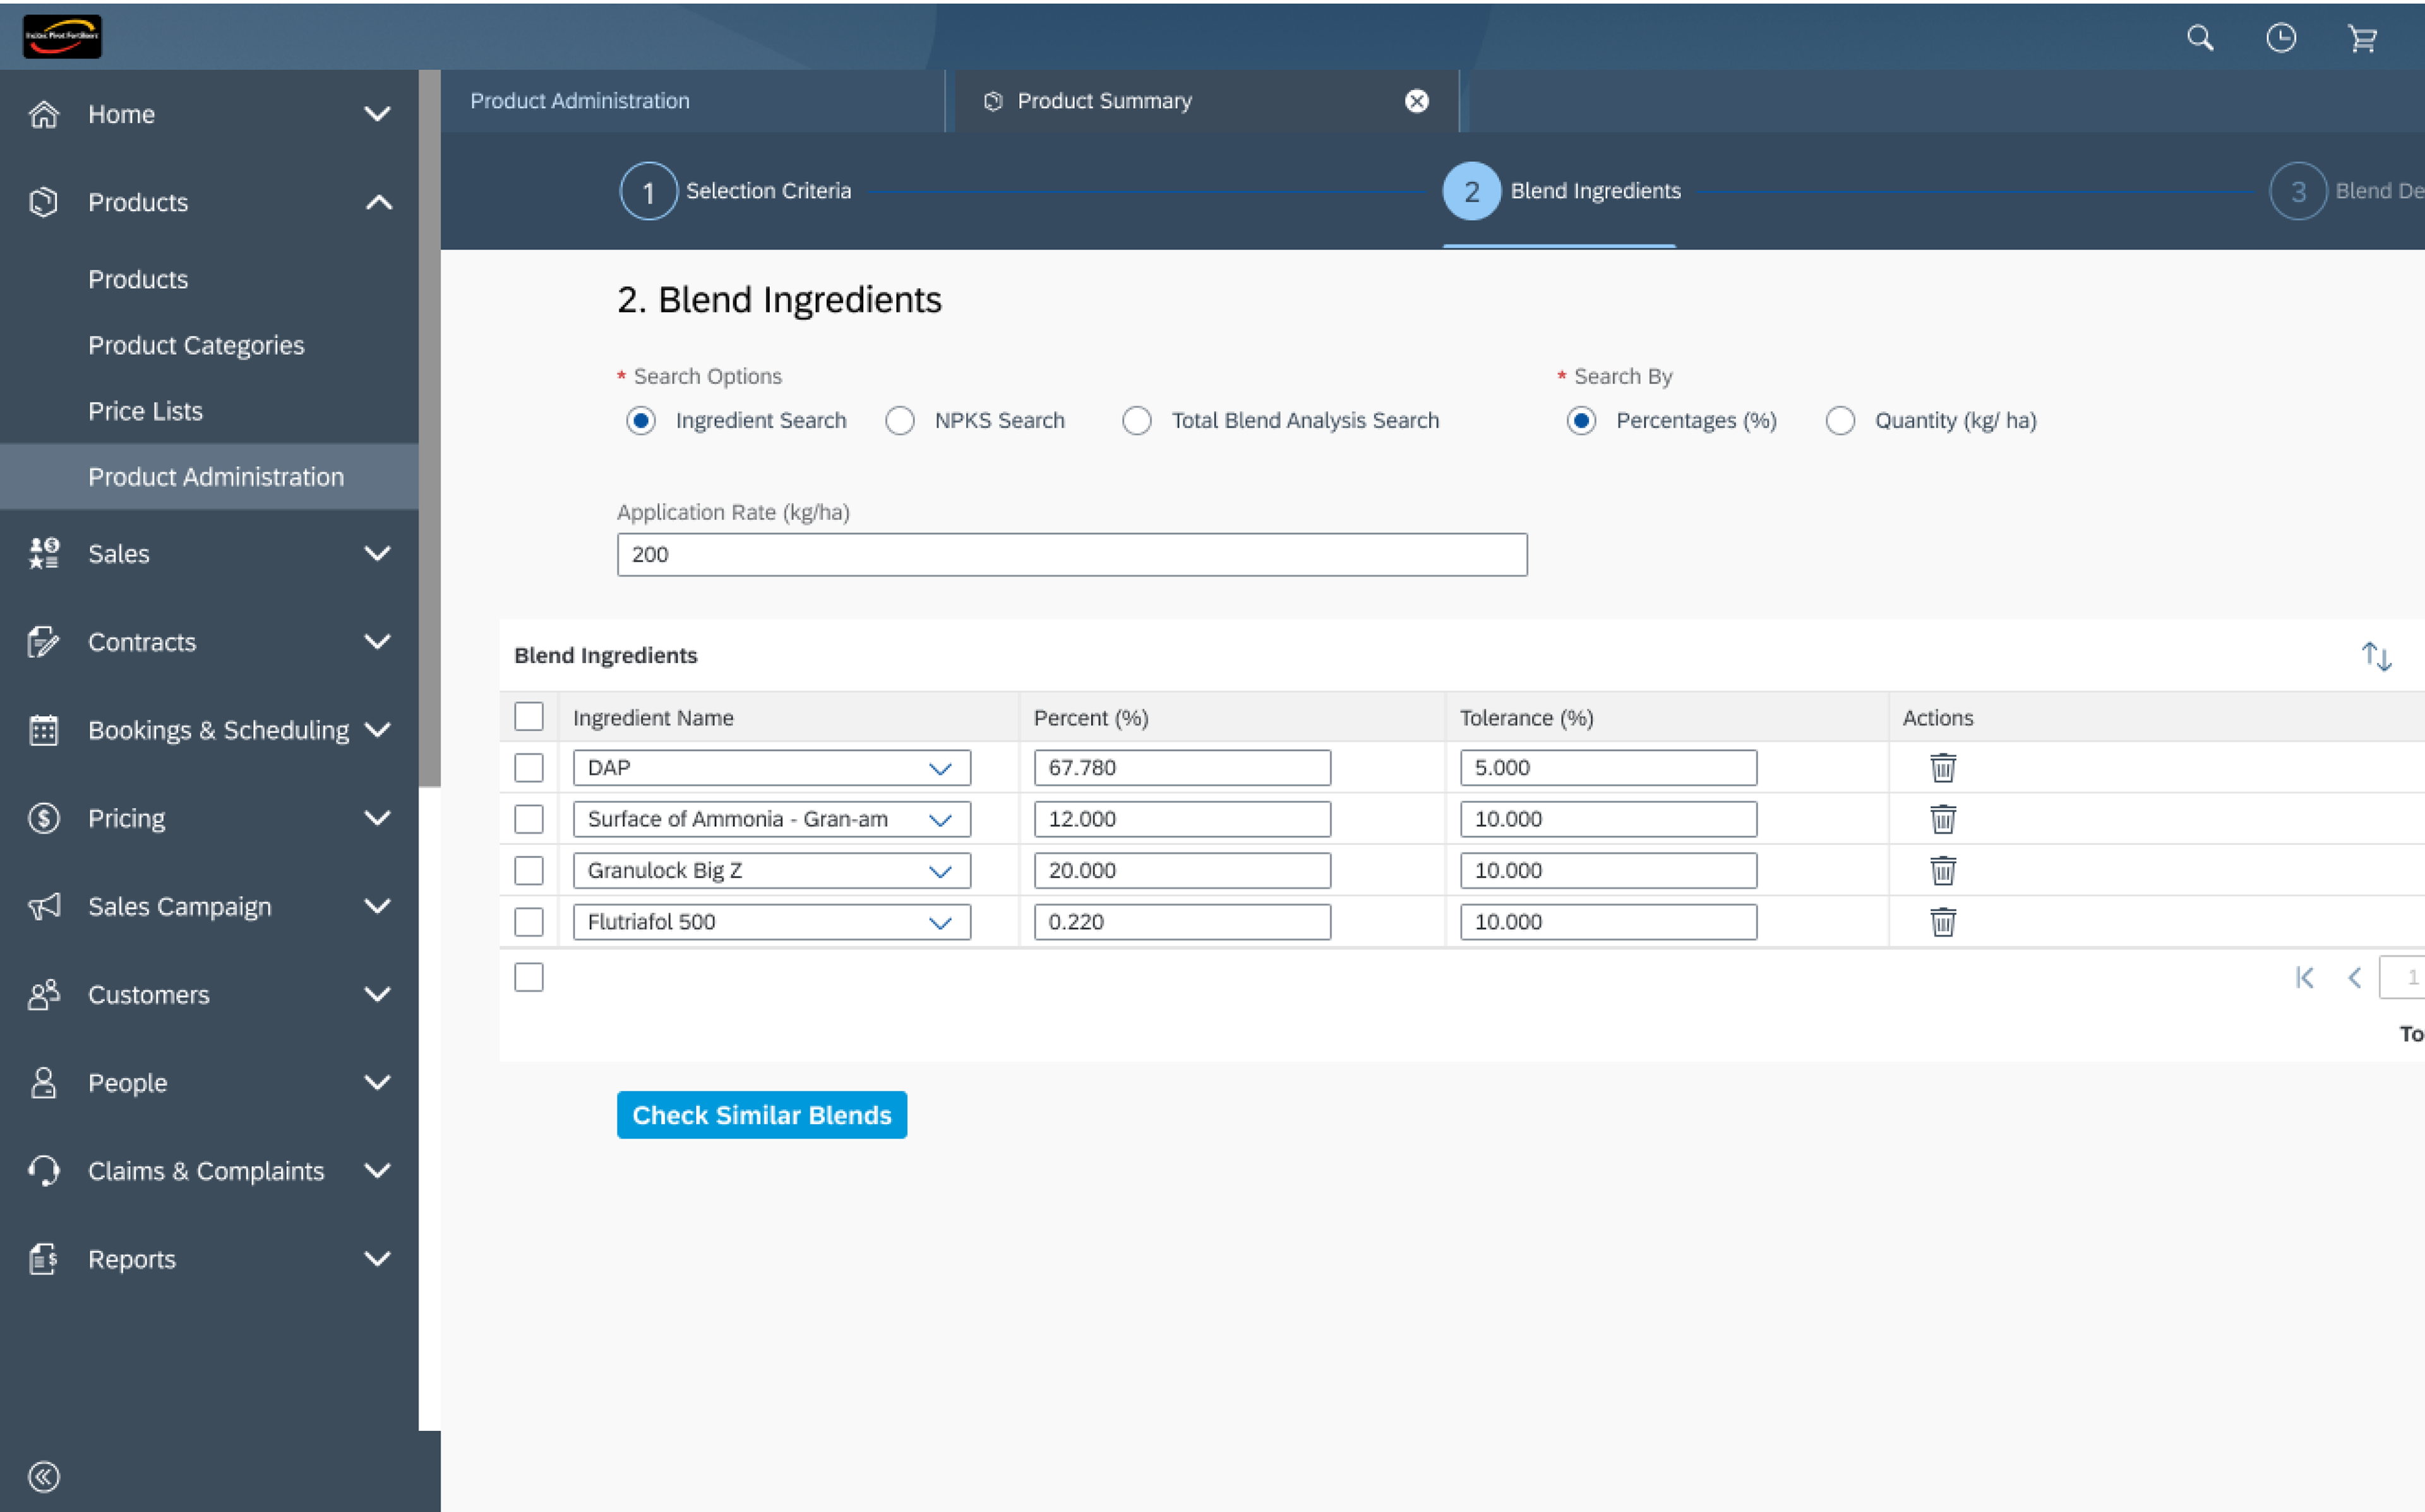Delete the Granulock Big Z row

tap(1942, 871)
